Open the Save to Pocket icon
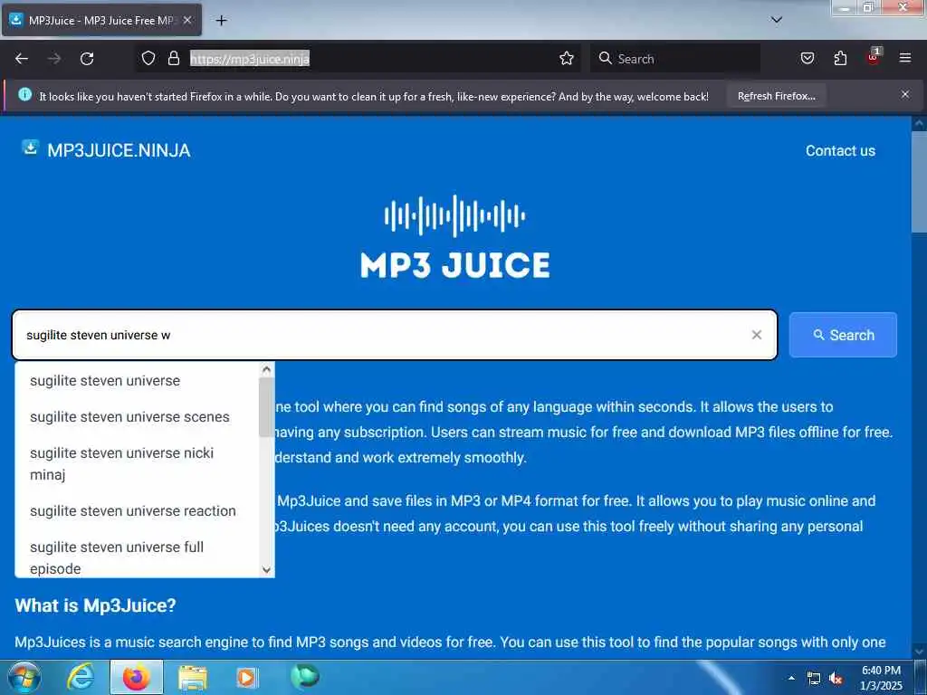The image size is (927, 695). (807, 58)
